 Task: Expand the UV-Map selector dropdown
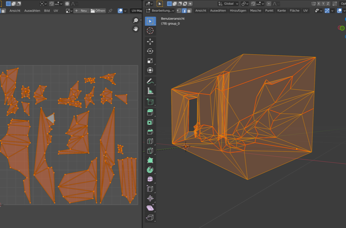[137, 10]
